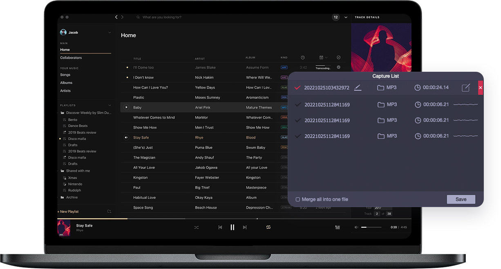Enable Merge all into one file
Viewport: 501px width, 269px height.
298,199
